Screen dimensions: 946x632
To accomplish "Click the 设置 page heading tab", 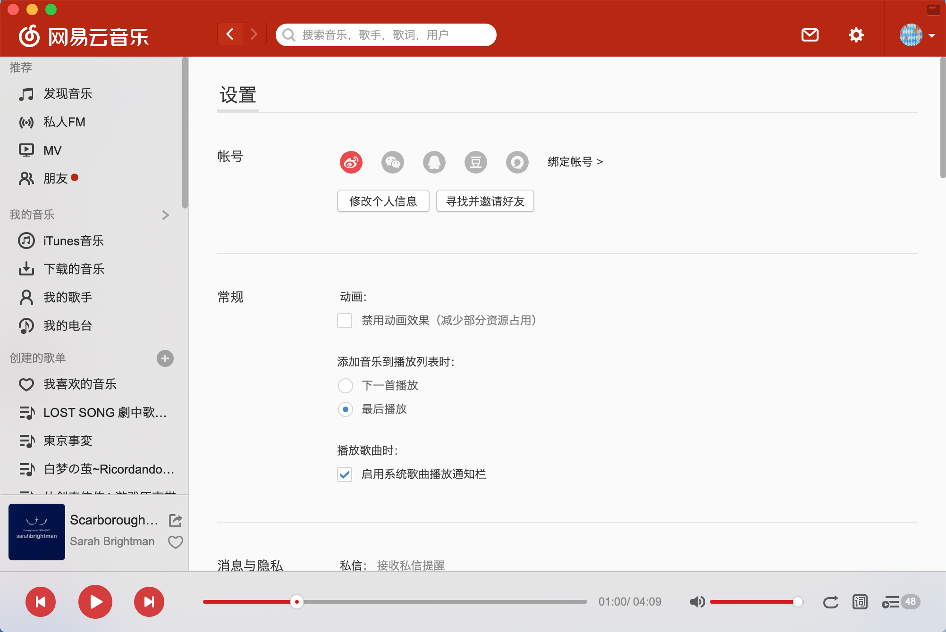I will 238,95.
